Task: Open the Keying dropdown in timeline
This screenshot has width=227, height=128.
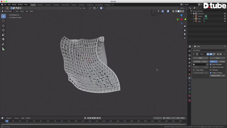Action: [17, 118]
